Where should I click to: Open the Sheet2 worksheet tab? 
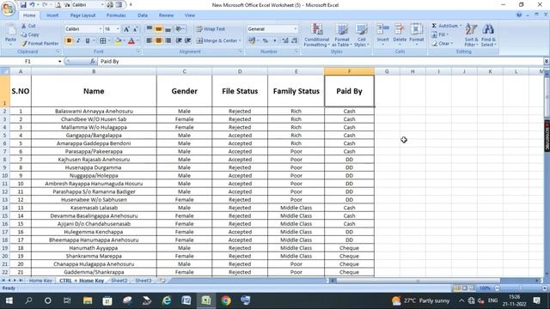click(119, 281)
